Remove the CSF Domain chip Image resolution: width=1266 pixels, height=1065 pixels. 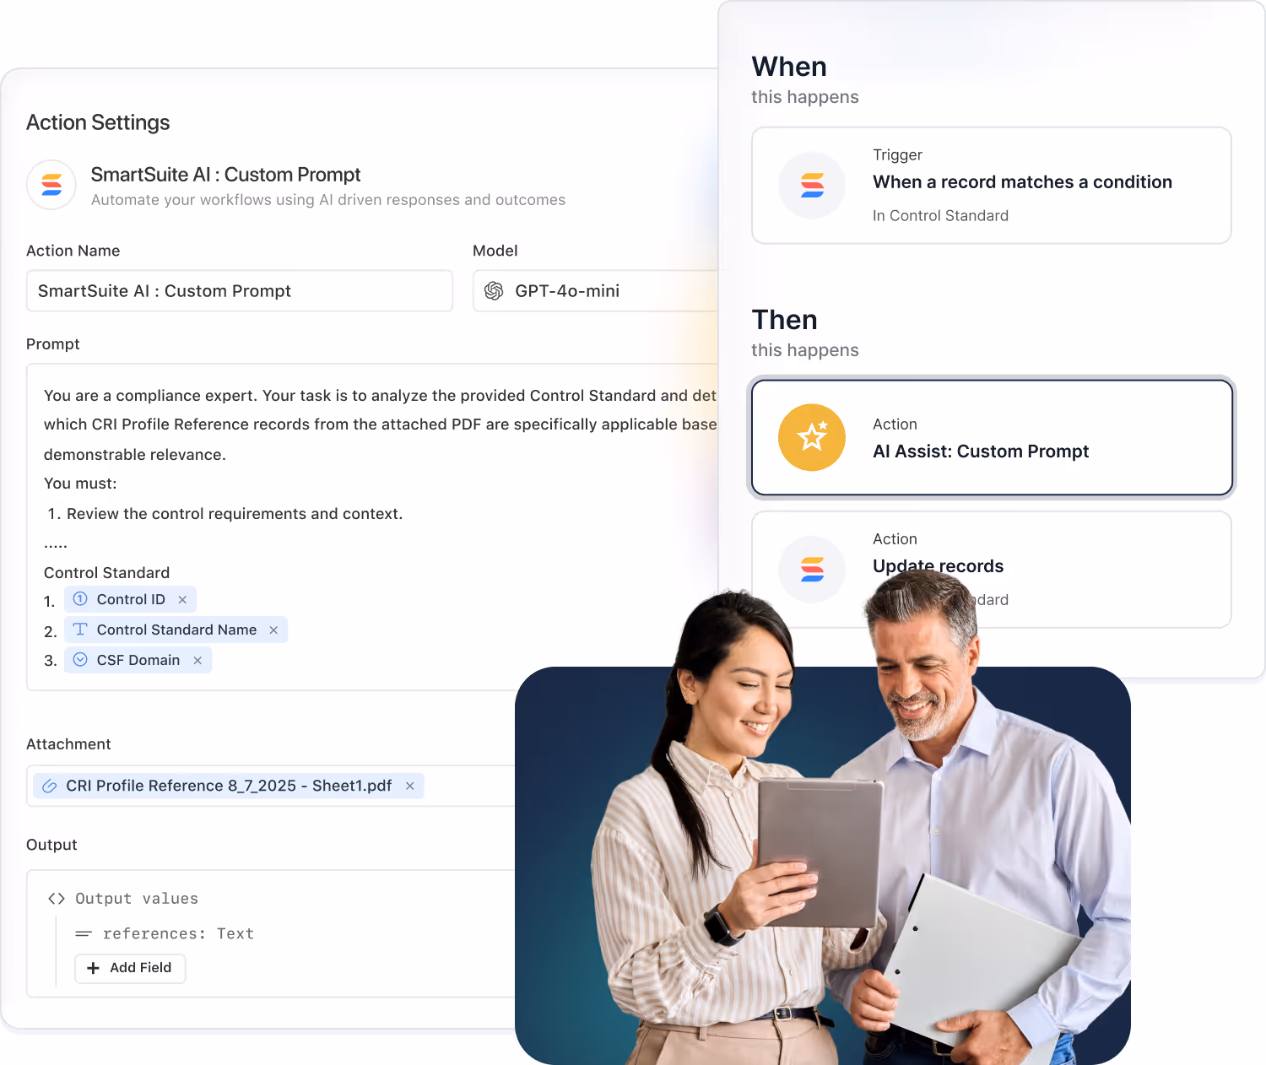pos(197,661)
